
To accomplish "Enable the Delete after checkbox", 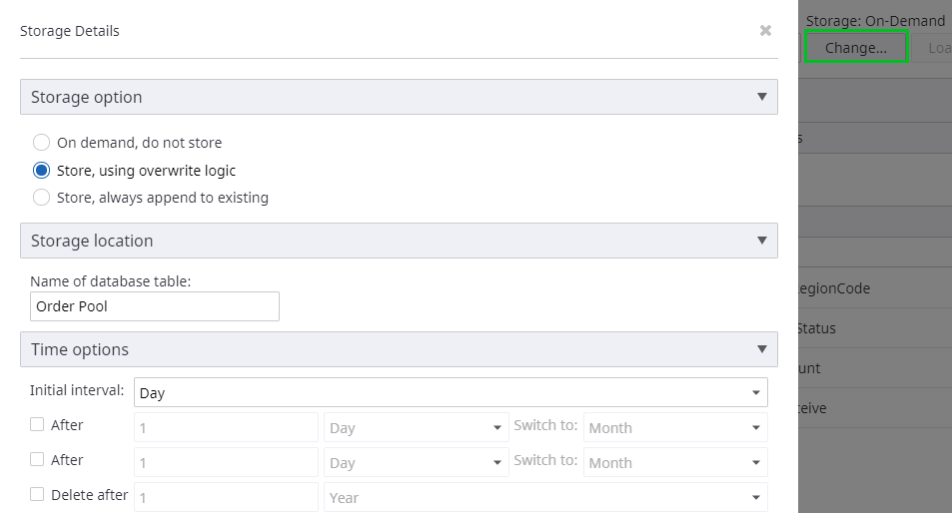I will [37, 494].
